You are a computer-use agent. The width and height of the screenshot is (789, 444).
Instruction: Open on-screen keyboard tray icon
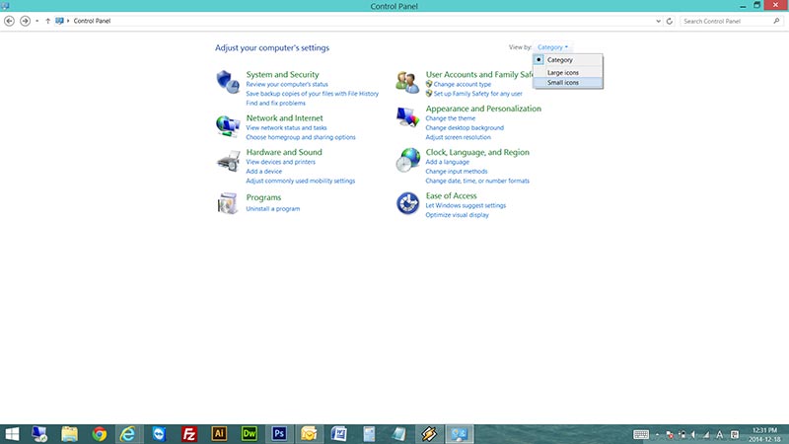640,434
